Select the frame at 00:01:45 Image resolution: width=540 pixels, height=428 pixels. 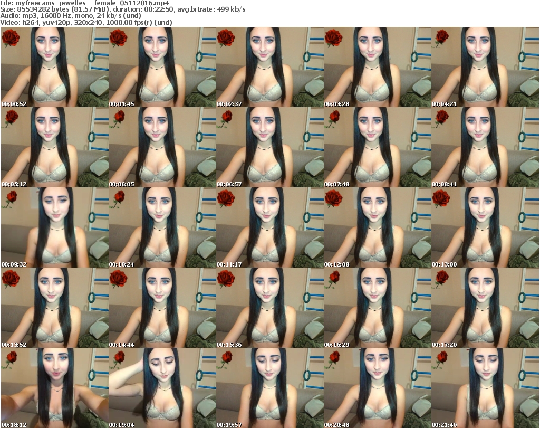[161, 68]
